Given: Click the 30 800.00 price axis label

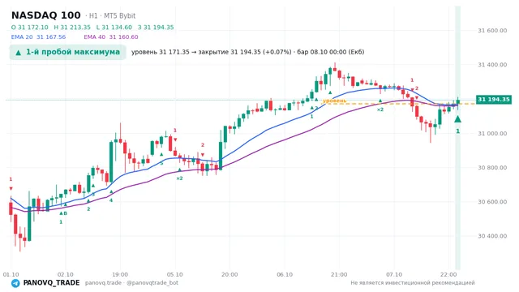Looking at the screenshot, I should click(492, 168).
